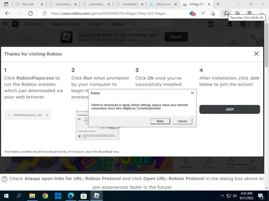
Task: Close the Thanks for visiting Roblox popup
Action: point(256,54)
